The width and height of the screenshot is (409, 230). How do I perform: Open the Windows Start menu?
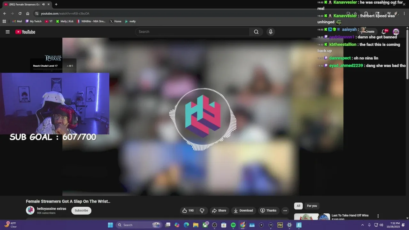pyautogui.click(x=110, y=225)
